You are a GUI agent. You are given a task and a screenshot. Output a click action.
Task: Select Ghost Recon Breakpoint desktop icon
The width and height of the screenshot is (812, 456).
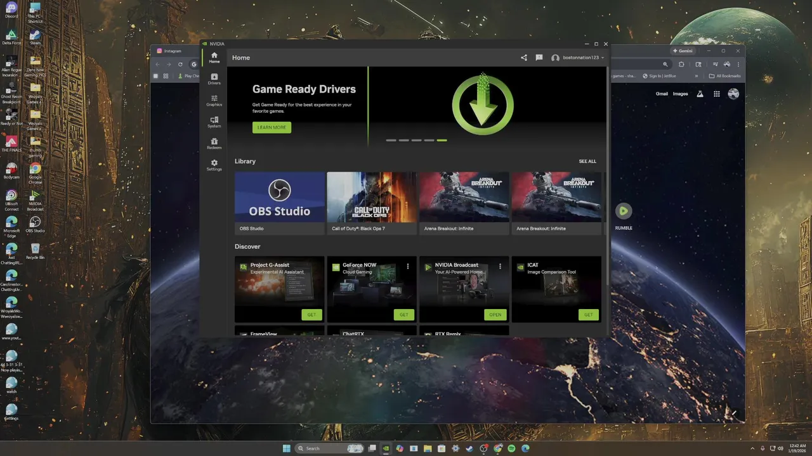tap(11, 92)
